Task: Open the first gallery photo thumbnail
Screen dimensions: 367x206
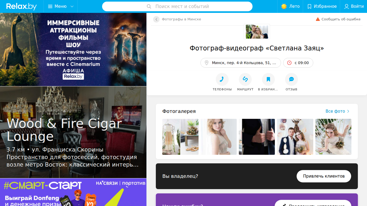Action: 180,137
